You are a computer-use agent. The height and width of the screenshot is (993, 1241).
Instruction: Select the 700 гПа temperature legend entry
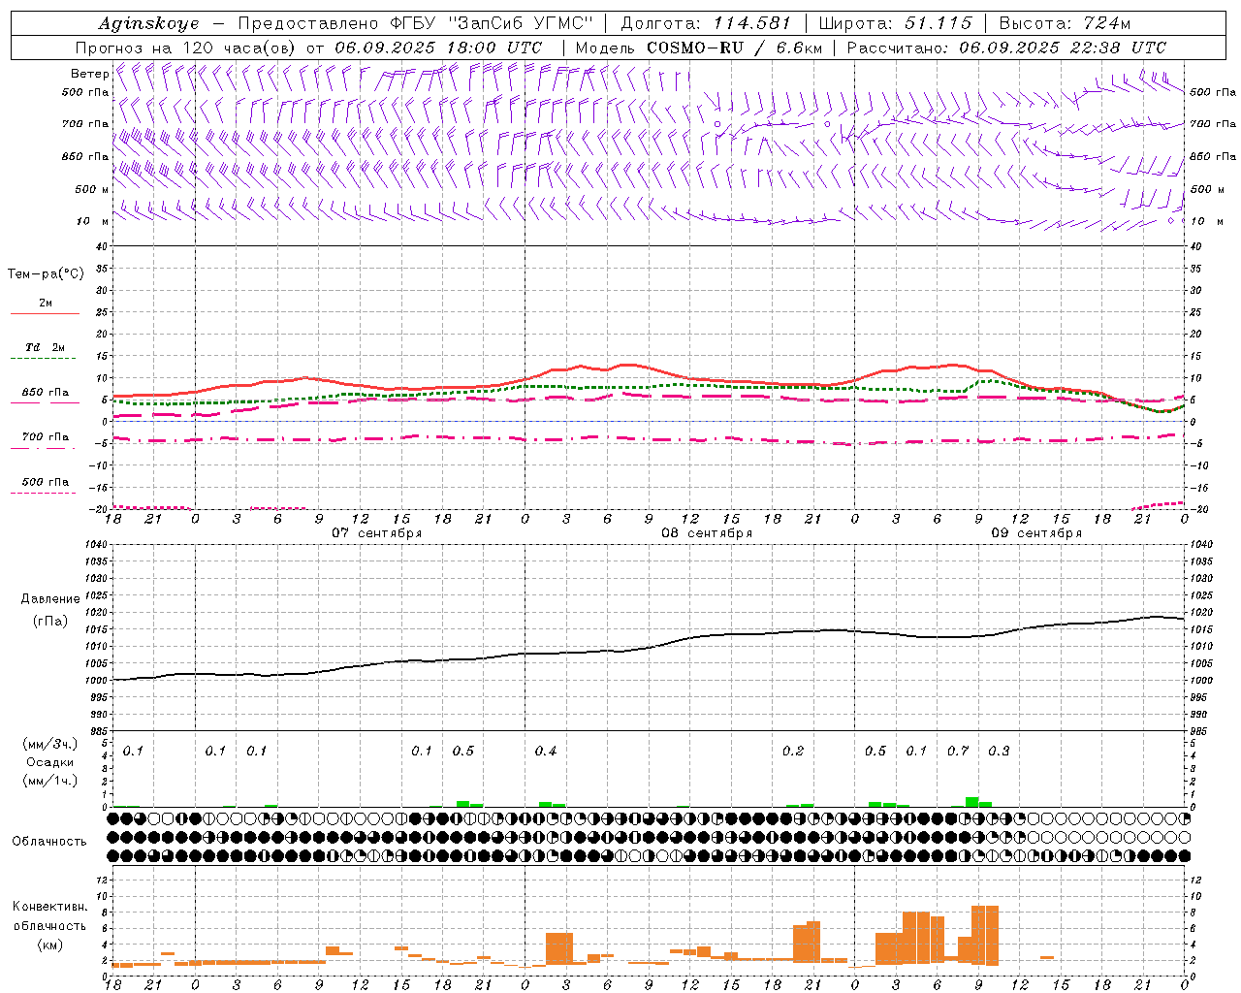[x=46, y=441]
